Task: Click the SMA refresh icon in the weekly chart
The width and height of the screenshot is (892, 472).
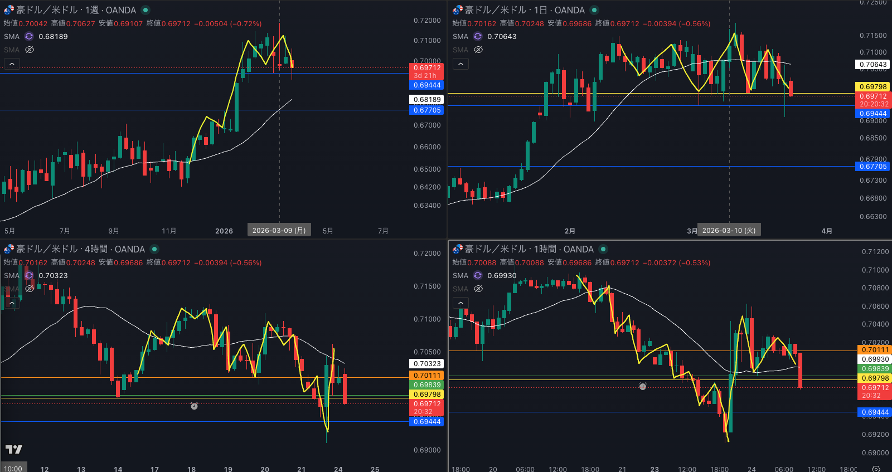Action: coord(29,36)
